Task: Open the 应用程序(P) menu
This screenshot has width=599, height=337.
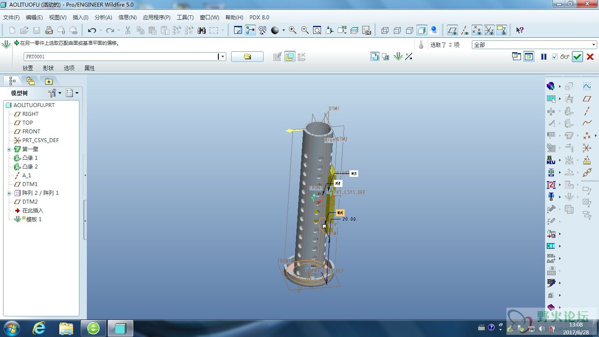Action: coord(157,18)
